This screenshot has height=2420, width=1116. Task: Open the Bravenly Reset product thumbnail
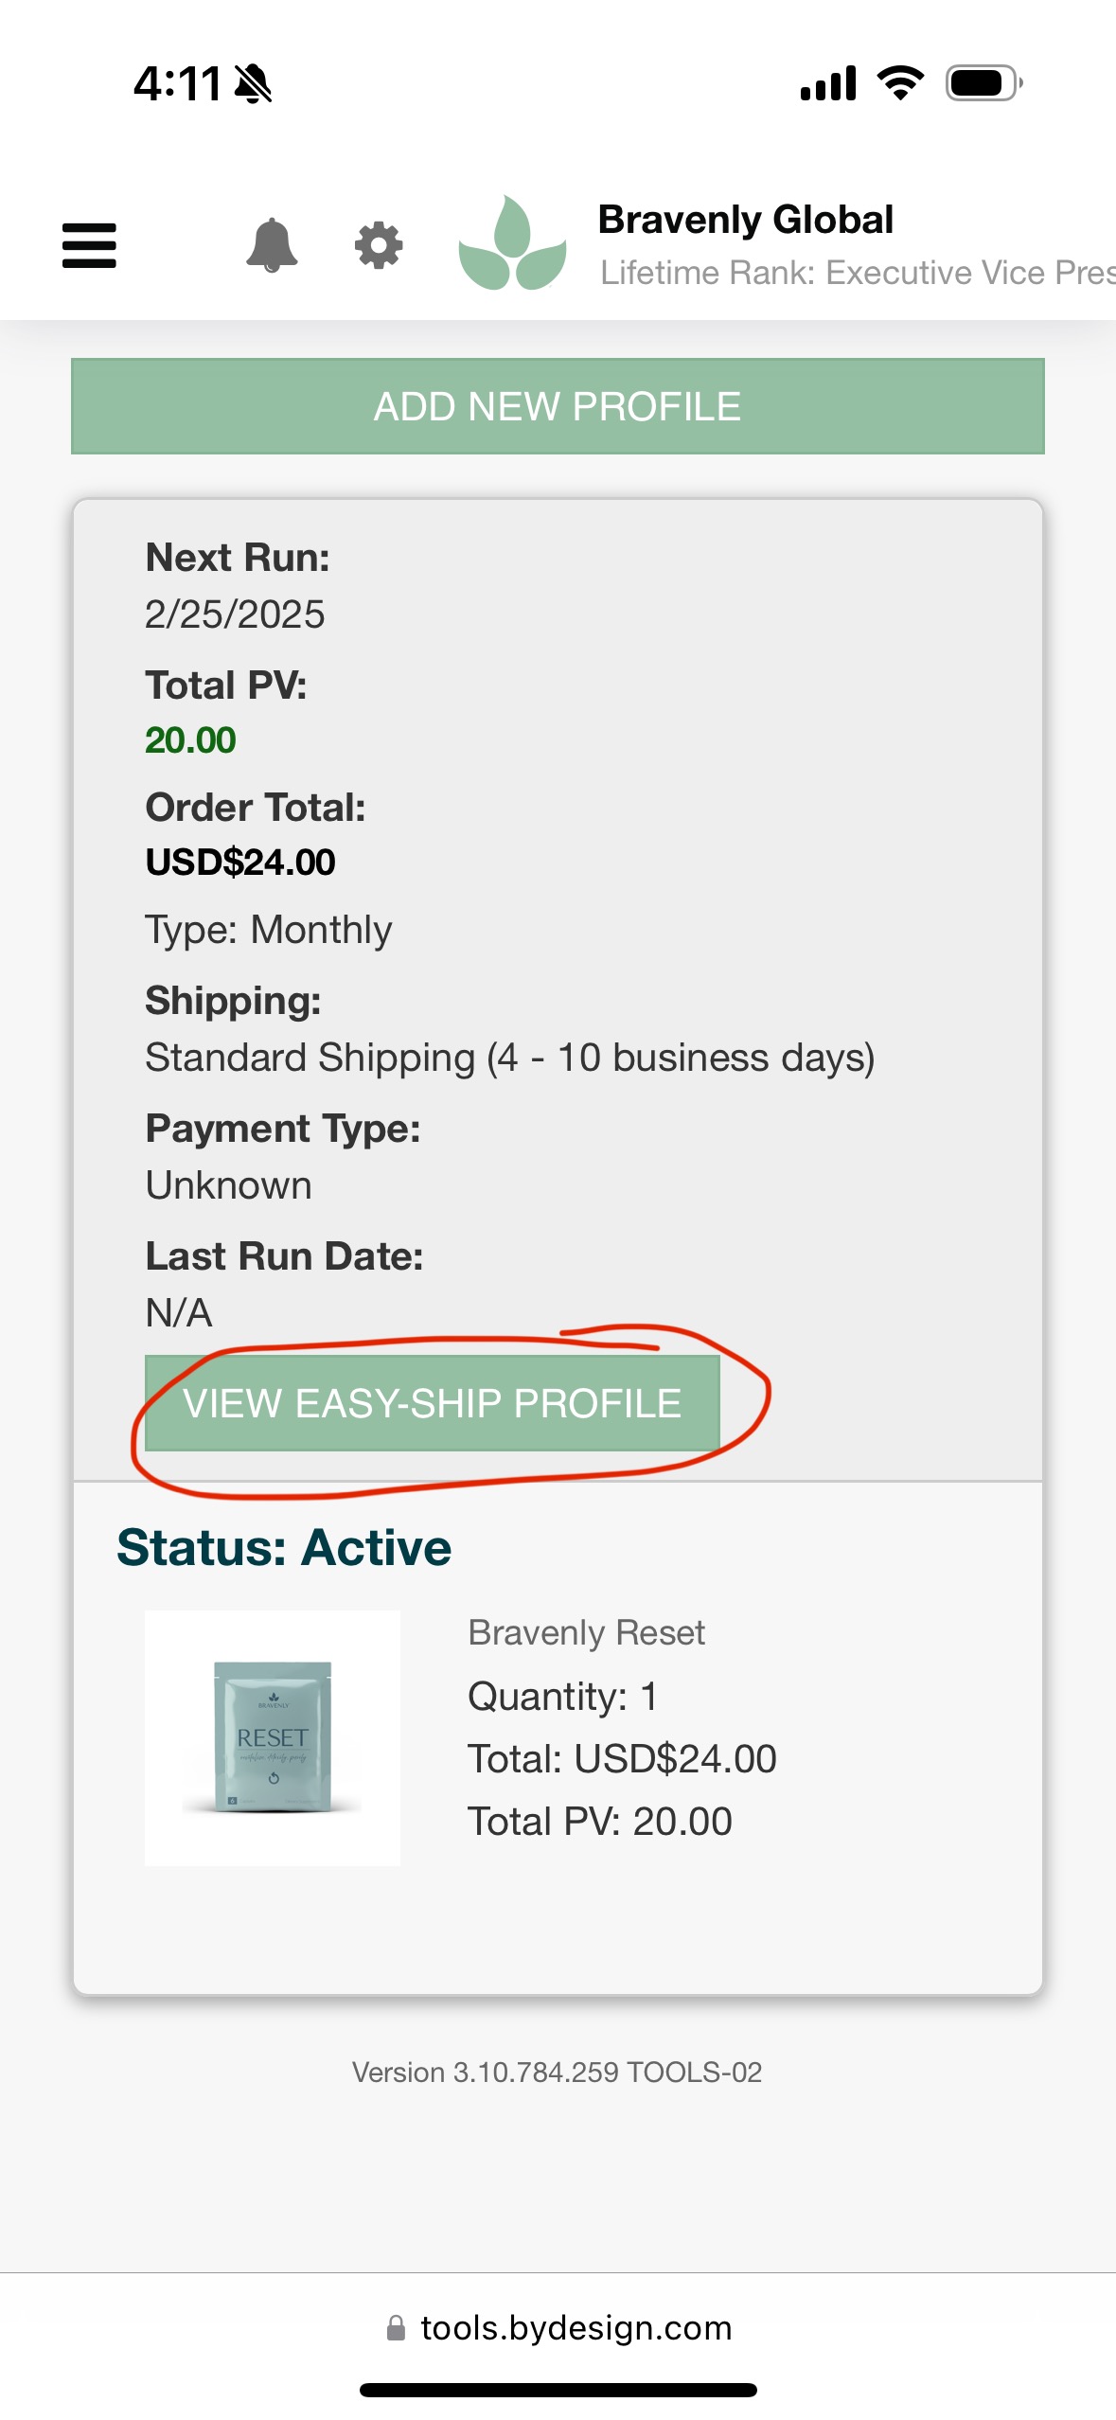pos(273,1737)
